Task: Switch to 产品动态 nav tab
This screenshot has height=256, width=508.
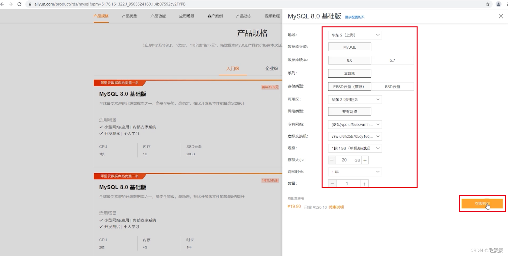Action: point(244,16)
